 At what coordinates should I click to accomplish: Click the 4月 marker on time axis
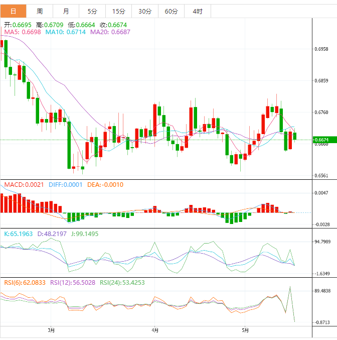pyautogui.click(x=155, y=330)
